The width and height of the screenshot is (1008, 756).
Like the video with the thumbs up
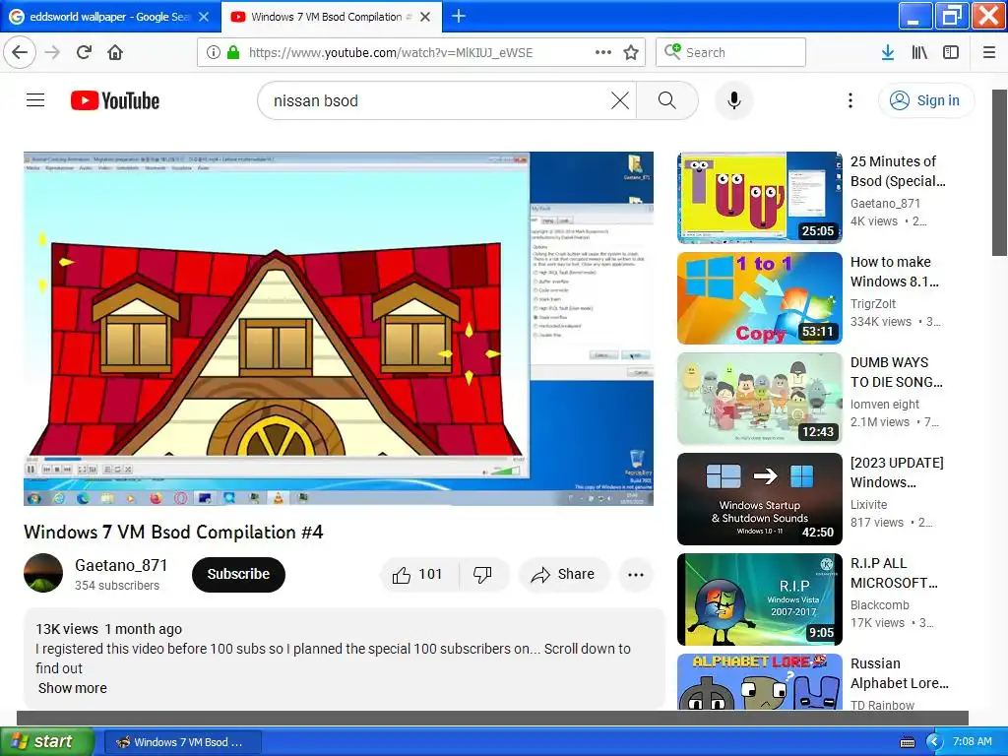coord(419,574)
